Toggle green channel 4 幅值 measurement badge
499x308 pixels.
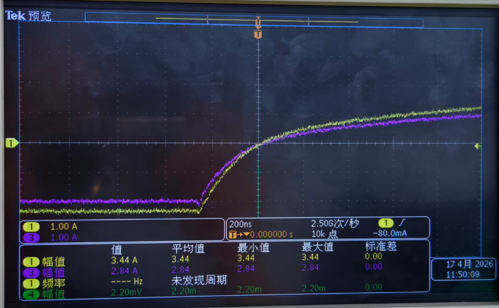pos(31,293)
